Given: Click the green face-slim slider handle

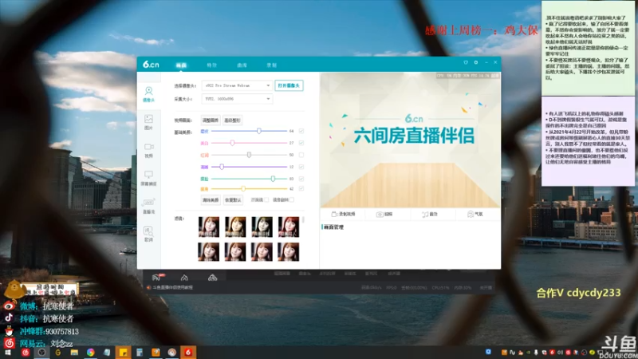Looking at the screenshot, I should [x=273, y=179].
